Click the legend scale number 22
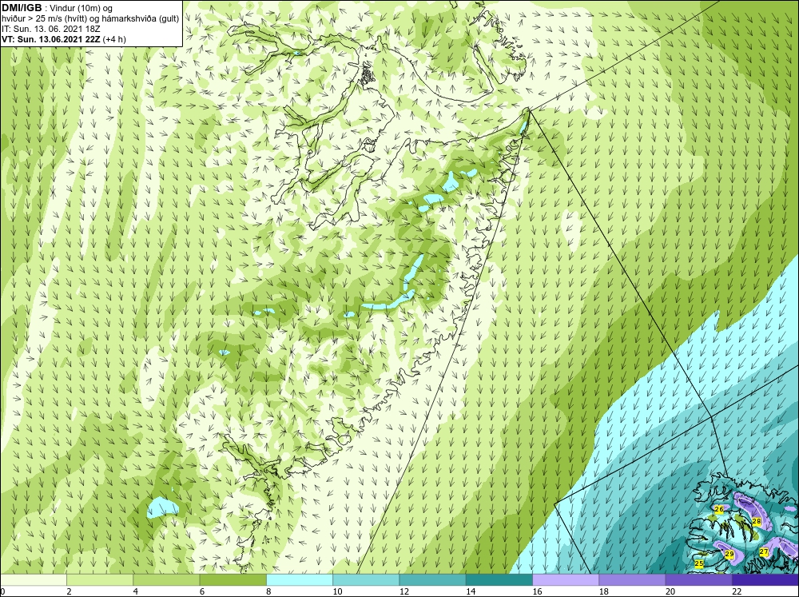 click(x=737, y=591)
